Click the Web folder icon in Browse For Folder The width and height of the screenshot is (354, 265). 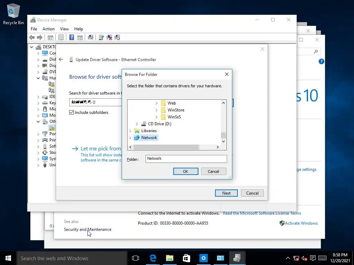click(x=163, y=103)
